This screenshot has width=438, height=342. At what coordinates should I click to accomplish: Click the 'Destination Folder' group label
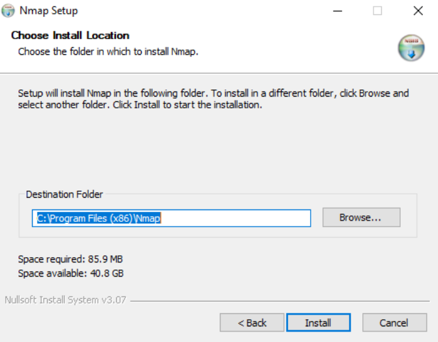pos(64,194)
